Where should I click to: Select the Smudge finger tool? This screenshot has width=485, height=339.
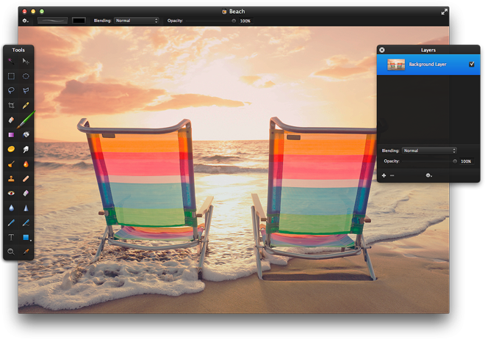26,149
